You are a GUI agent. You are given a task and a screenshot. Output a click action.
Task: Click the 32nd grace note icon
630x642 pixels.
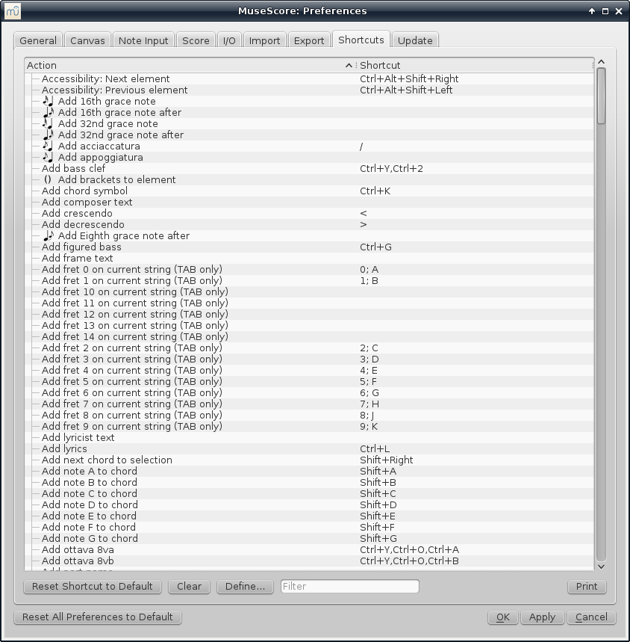pos(49,123)
